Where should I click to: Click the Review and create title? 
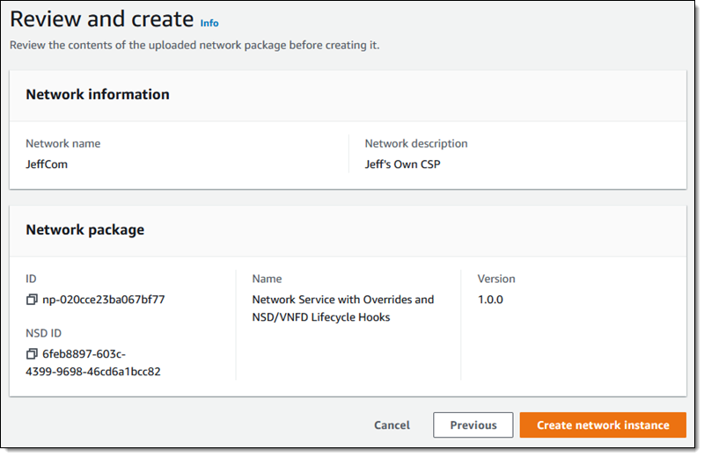point(101,19)
